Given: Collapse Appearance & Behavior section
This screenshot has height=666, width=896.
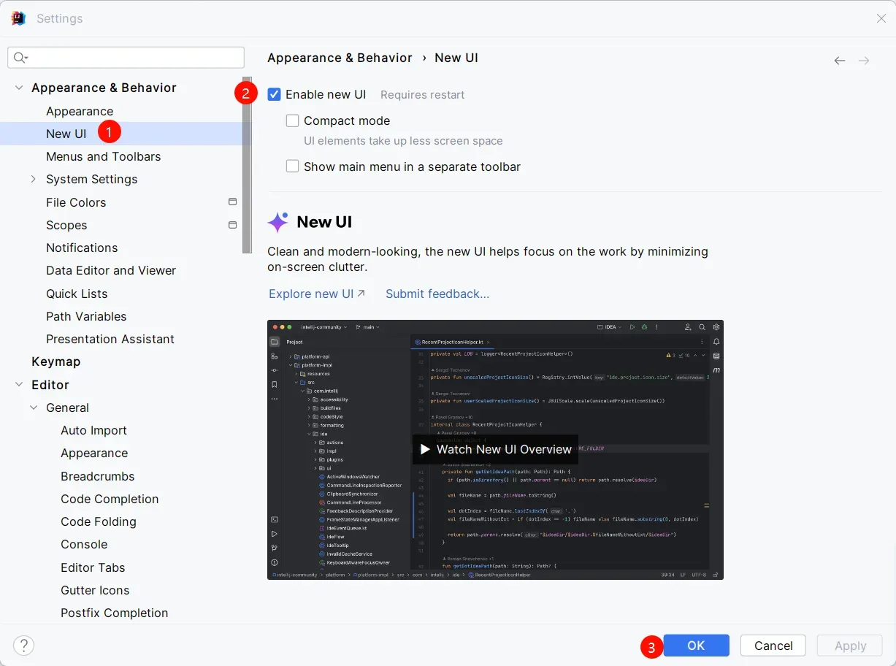Looking at the screenshot, I should click(19, 88).
